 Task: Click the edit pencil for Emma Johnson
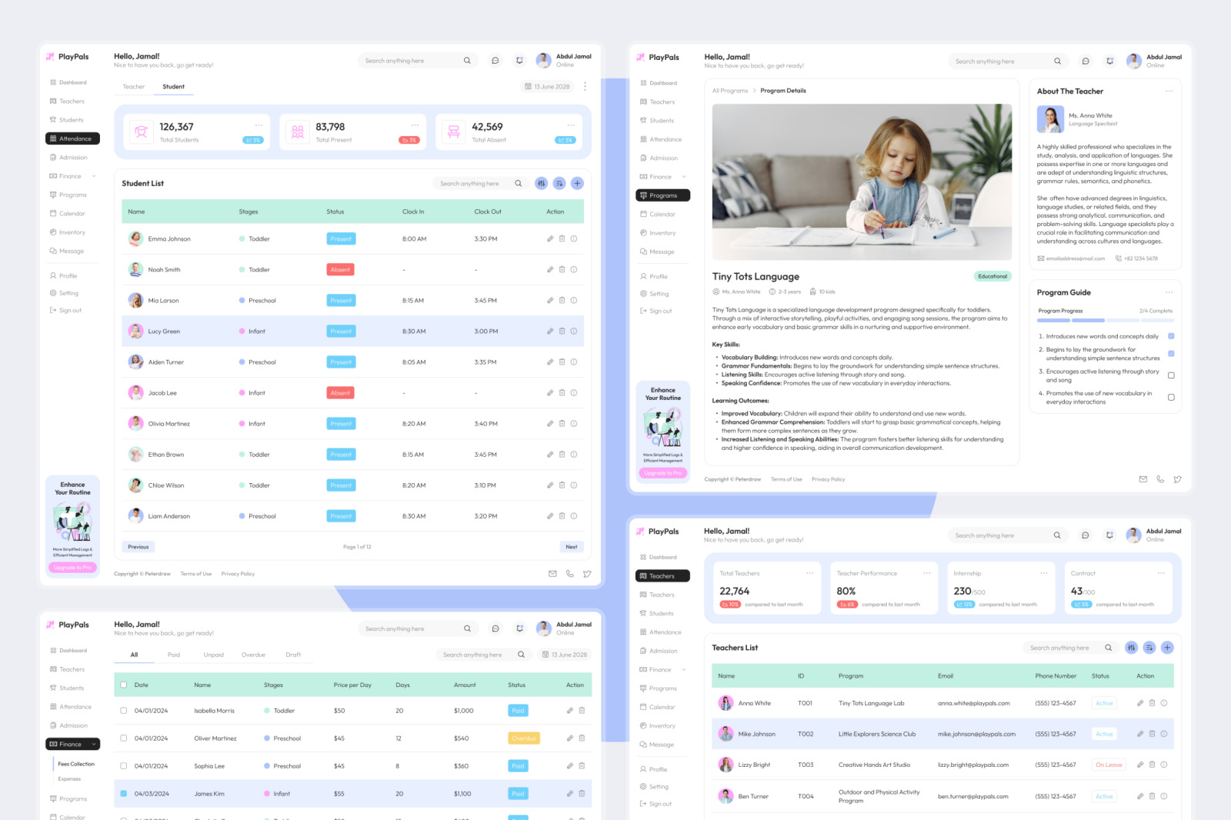point(550,239)
